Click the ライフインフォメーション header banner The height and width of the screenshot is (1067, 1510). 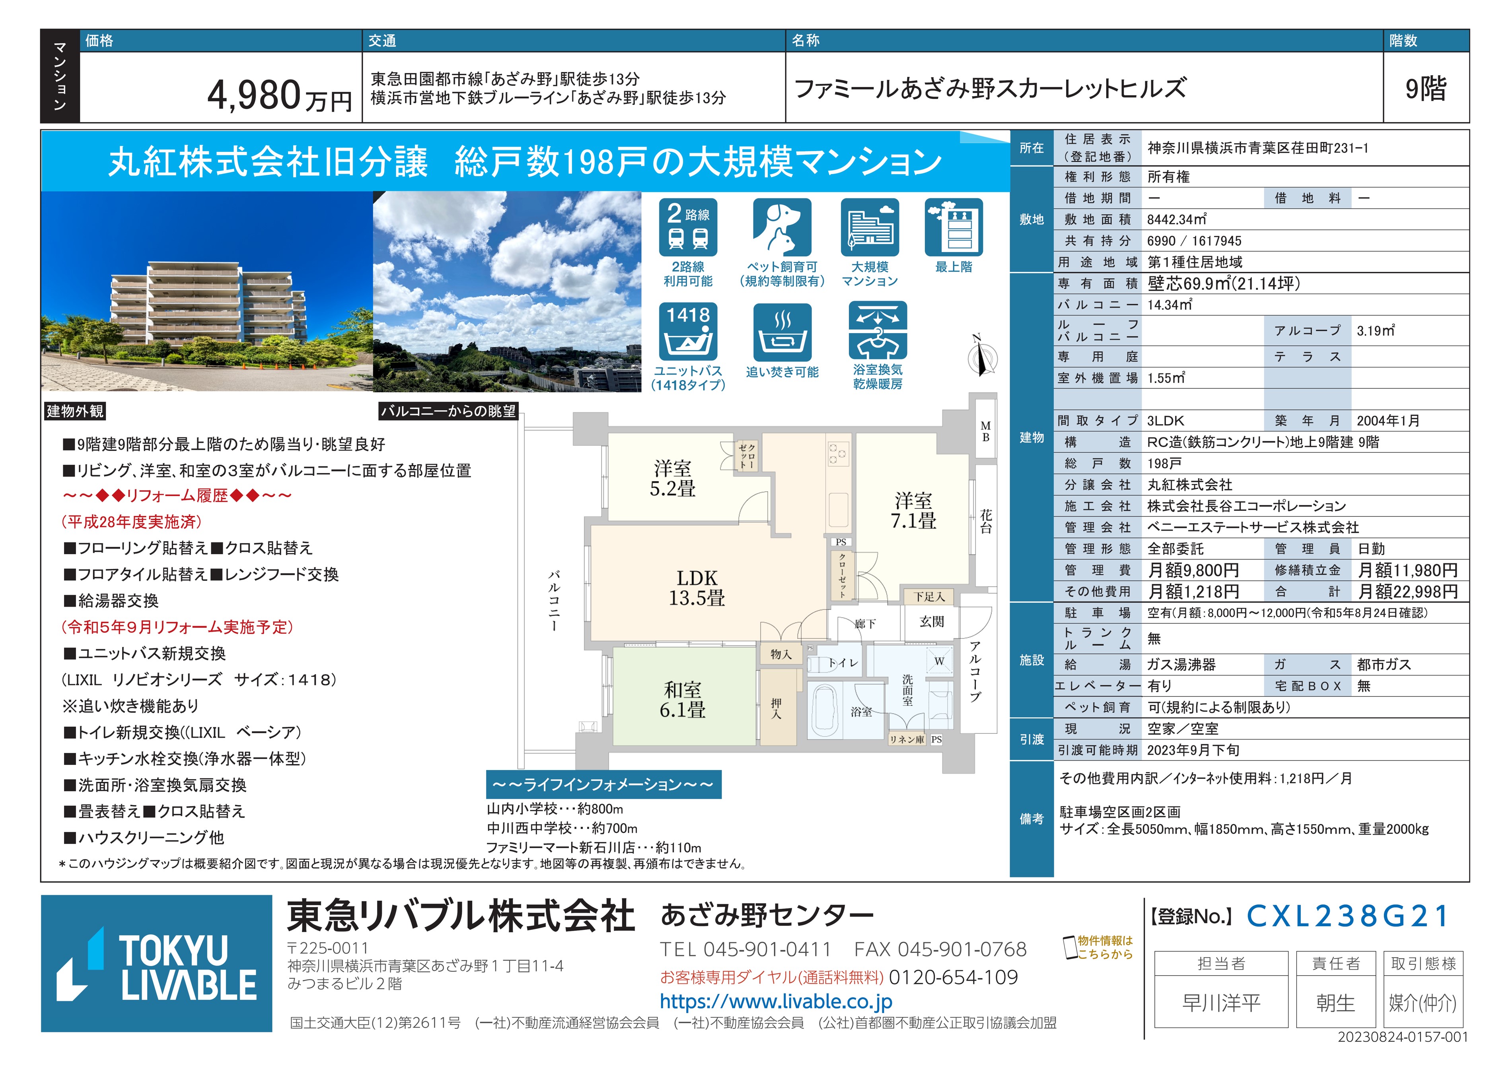603,784
